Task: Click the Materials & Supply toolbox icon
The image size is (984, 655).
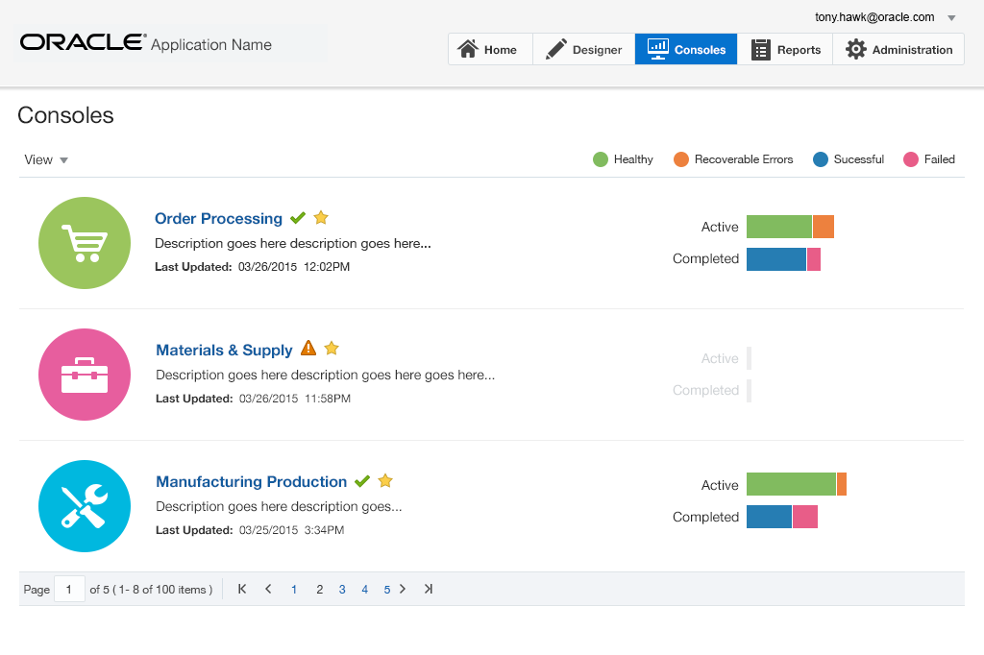Action: (x=85, y=375)
